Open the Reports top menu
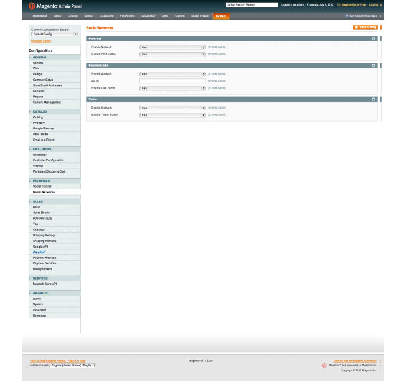 [x=179, y=16]
